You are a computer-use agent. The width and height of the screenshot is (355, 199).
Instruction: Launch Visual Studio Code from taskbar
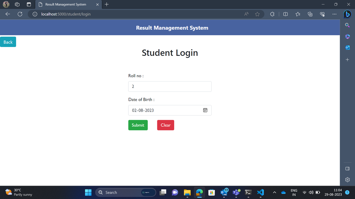260,192
